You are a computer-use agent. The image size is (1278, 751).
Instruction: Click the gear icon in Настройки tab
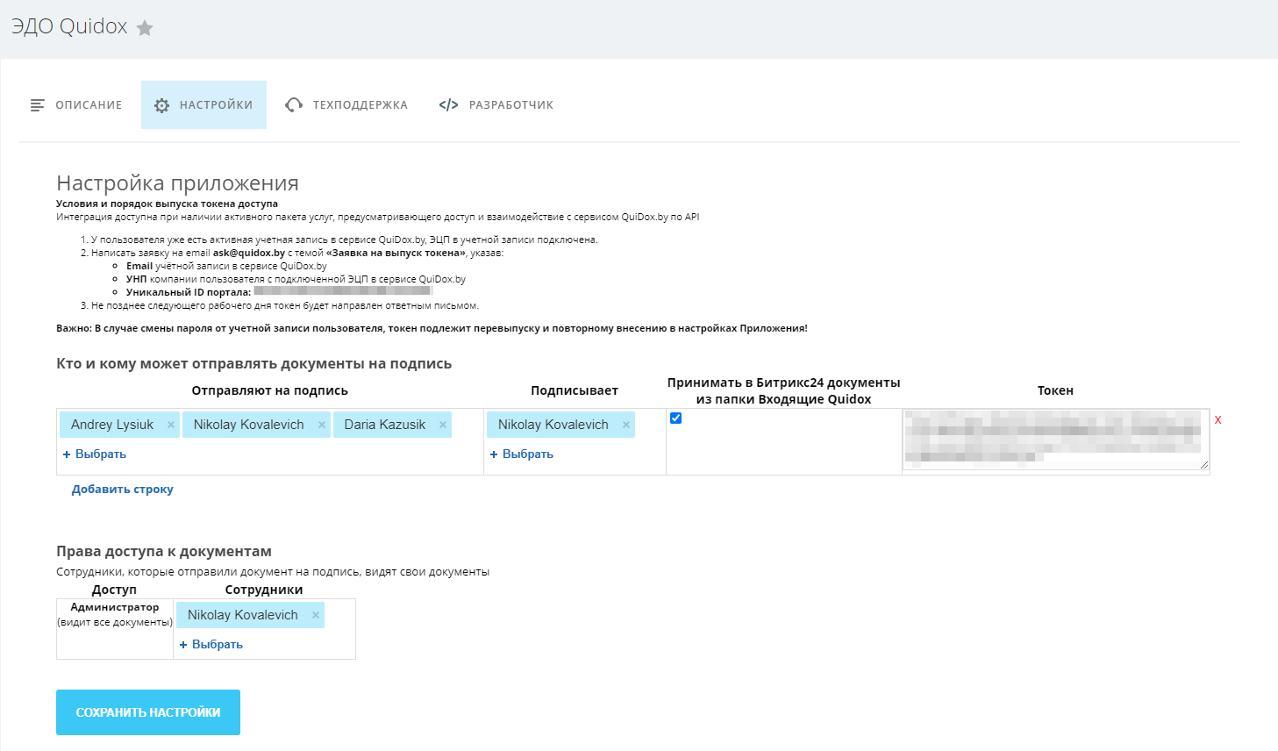(161, 105)
